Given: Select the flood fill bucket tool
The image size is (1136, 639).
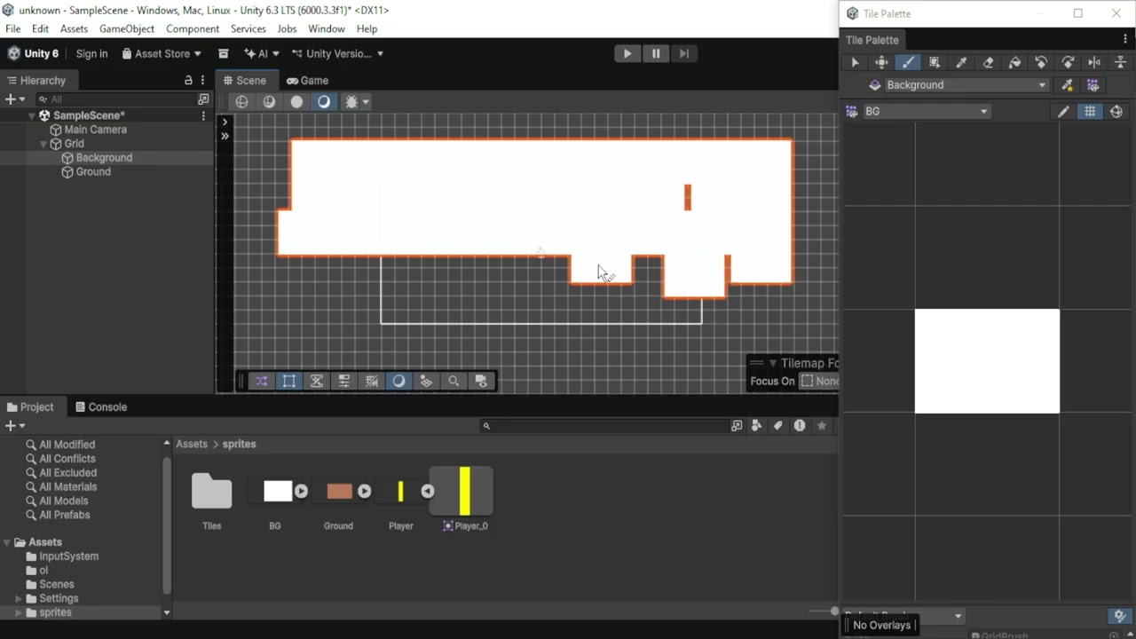Looking at the screenshot, I should (1014, 62).
